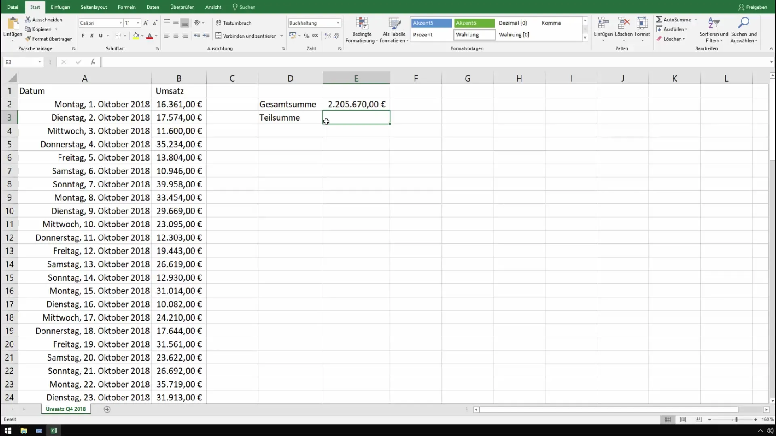Select the Start ribbon tab
The height and width of the screenshot is (436, 776).
pos(35,7)
